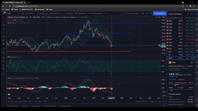Open the watchlist three-dots menu
The height and width of the screenshot is (111, 198).
point(192,14)
